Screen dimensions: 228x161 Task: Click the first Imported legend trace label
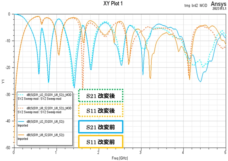(x=23, y=125)
